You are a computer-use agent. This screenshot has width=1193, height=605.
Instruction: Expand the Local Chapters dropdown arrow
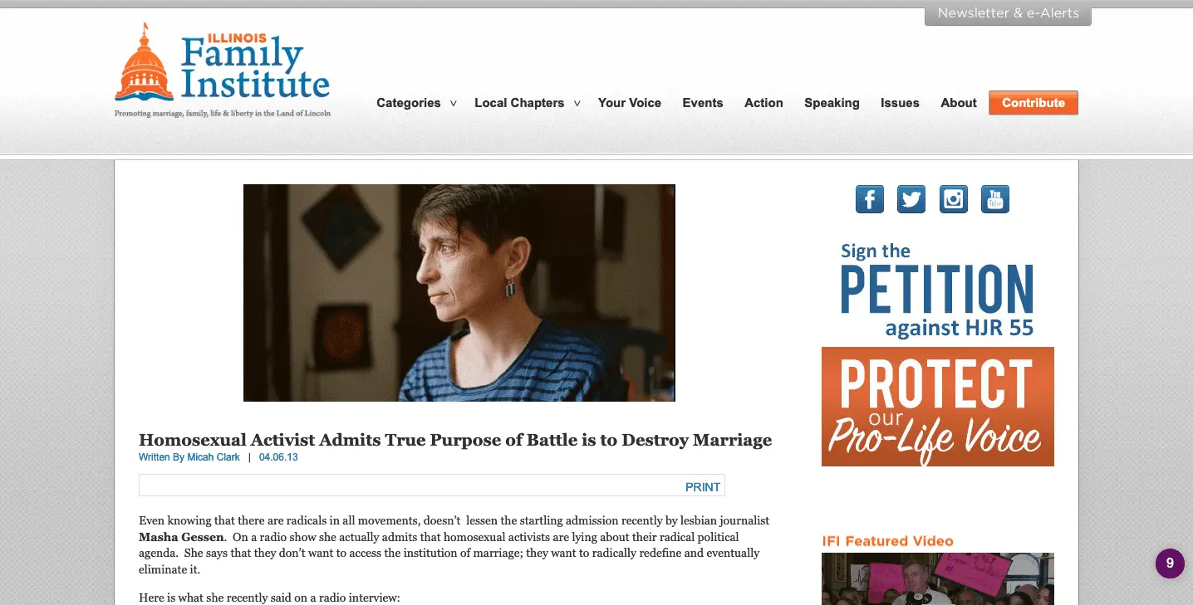point(577,104)
